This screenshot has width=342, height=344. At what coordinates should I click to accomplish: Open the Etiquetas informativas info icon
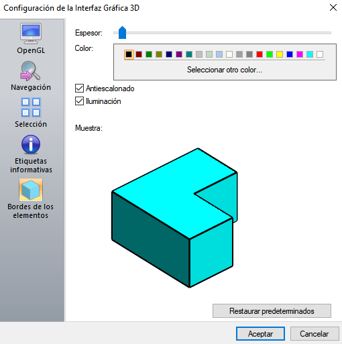[31, 144]
